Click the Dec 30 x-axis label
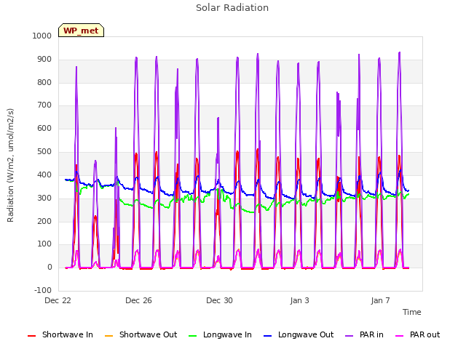 pyautogui.click(x=219, y=300)
